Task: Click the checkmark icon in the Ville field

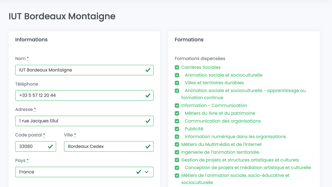Action: (x=148, y=146)
